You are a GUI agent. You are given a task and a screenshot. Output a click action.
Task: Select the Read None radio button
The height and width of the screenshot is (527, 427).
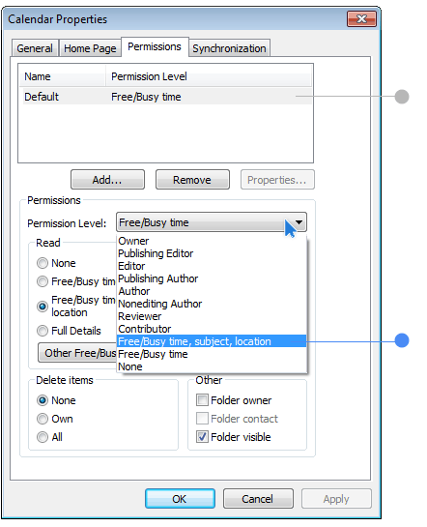click(x=43, y=263)
